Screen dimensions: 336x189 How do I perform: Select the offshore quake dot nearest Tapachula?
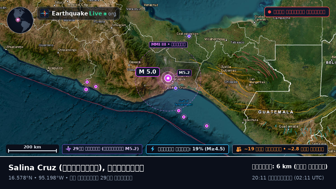coord(207,126)
